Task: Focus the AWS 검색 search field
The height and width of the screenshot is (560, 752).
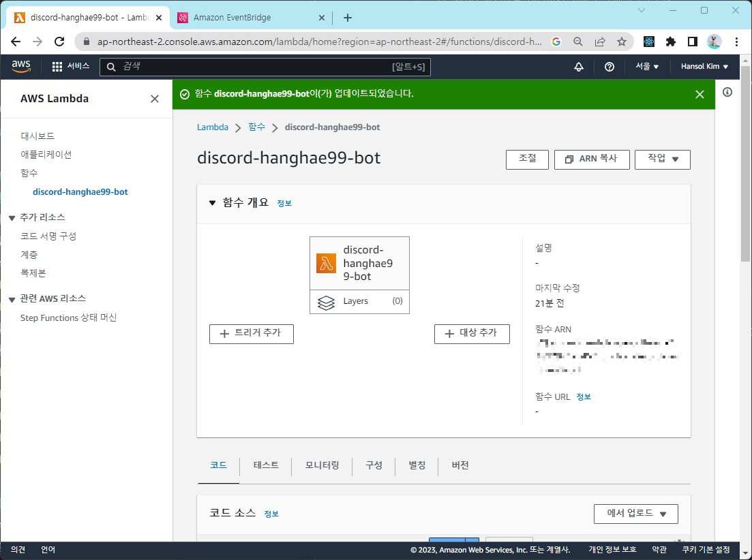Action: (x=265, y=67)
